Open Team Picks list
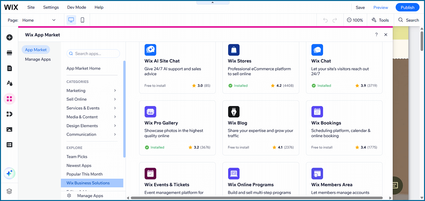Image resolution: width=425 pixels, height=201 pixels. pos(77,156)
